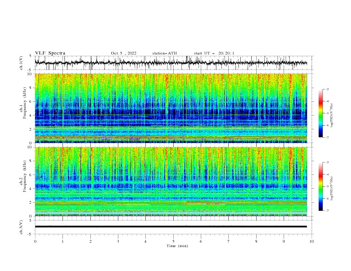The height and width of the screenshot is (271, 351).
Task: Select the "start UT = 20:20: 1" text
Action: [x=214, y=53]
